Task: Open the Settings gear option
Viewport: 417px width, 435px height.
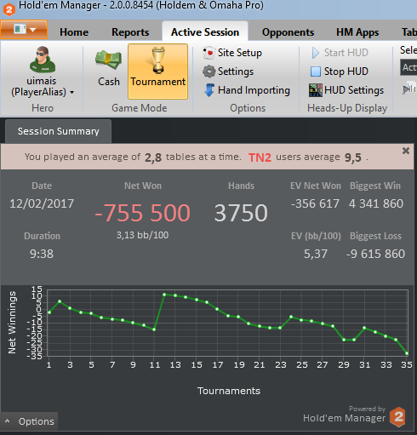Action: [228, 72]
